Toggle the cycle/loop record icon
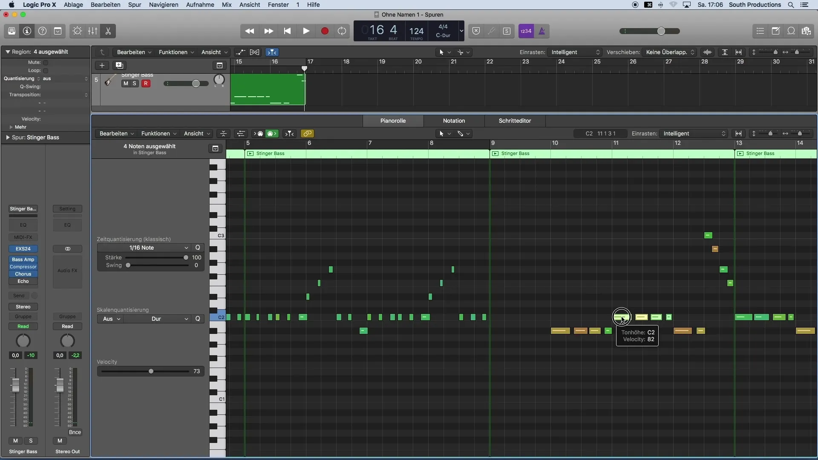 point(342,31)
